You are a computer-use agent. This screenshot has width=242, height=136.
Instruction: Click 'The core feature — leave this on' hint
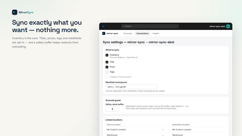pos(124,57)
